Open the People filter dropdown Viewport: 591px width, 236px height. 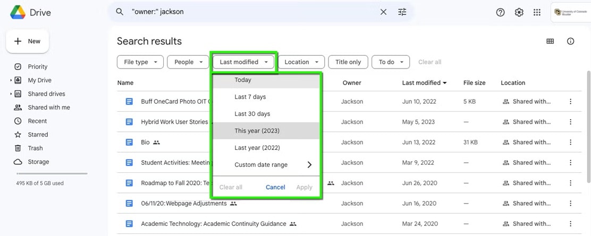188,62
